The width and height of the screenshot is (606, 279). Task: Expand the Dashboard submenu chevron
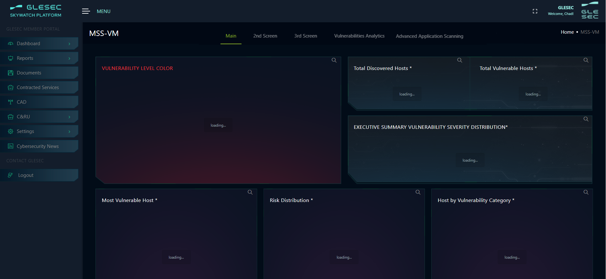coord(69,44)
